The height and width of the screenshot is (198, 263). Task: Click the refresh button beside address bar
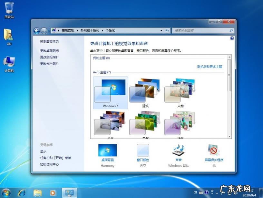[167, 31]
